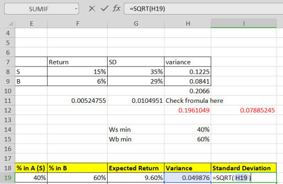The width and height of the screenshot is (283, 184).
Task: Select the 0.1225 variance cell
Action: [187, 72]
